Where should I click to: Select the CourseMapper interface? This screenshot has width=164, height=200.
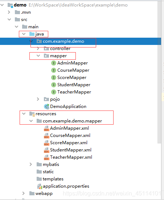click(73, 70)
